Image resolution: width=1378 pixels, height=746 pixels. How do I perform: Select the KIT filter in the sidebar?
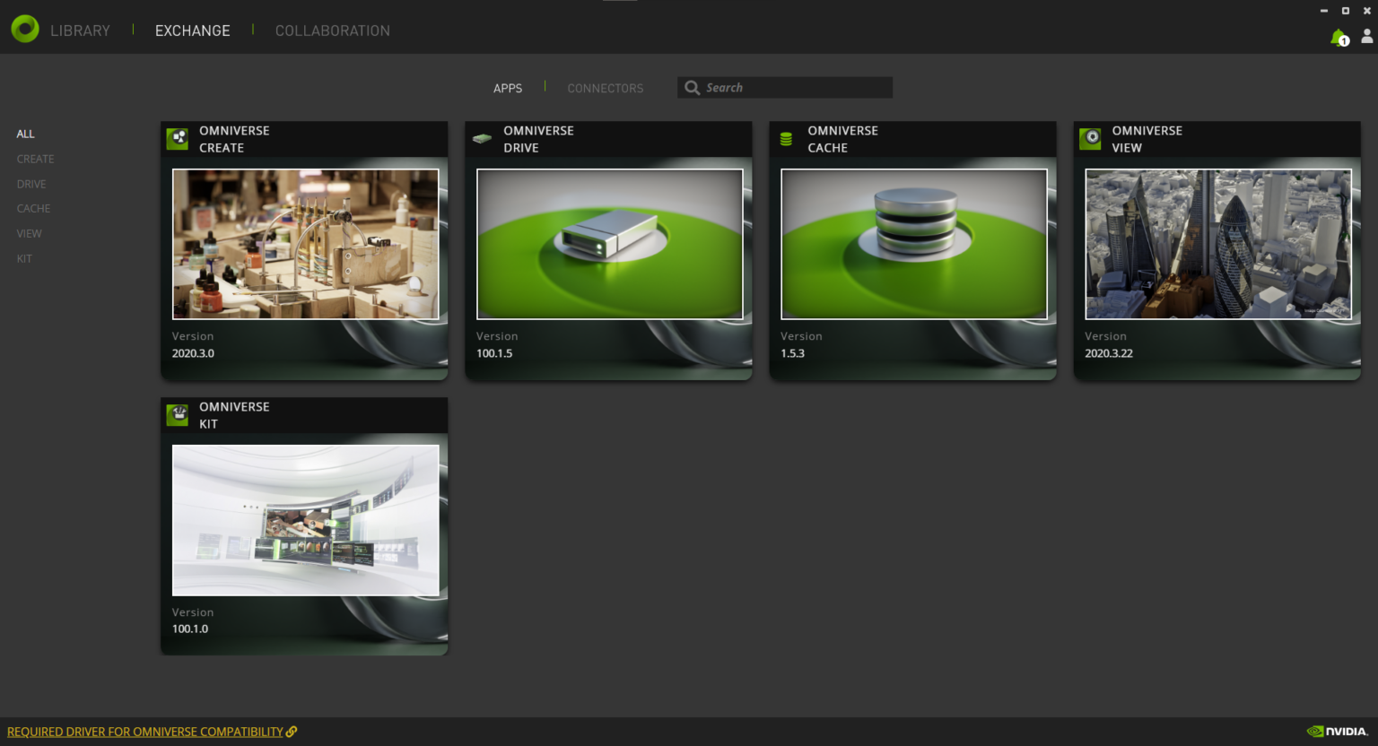tap(24, 258)
